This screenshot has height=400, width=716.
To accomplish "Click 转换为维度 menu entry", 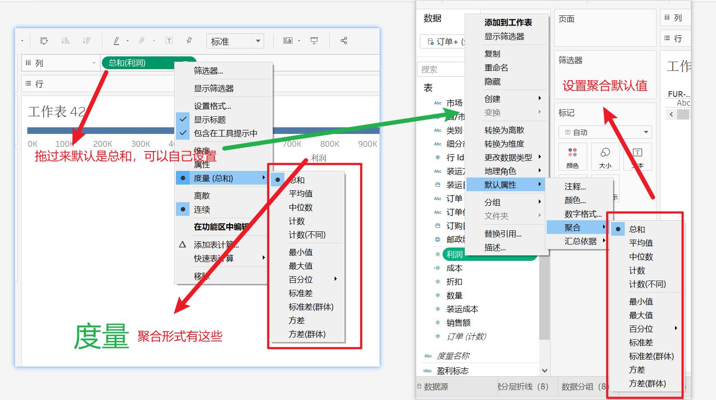I will pyautogui.click(x=507, y=144).
